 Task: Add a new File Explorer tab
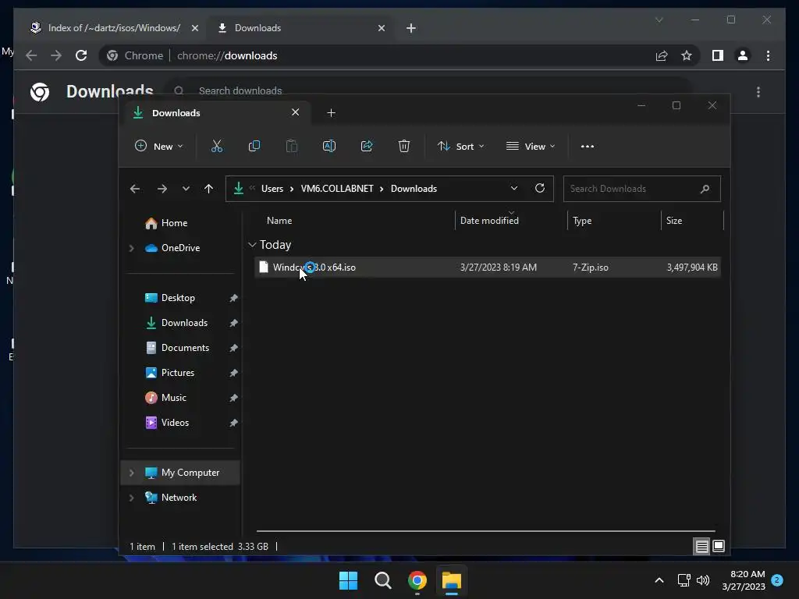331,113
